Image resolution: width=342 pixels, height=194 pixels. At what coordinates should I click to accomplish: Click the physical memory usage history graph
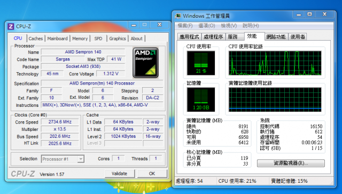[x=275, y=99]
